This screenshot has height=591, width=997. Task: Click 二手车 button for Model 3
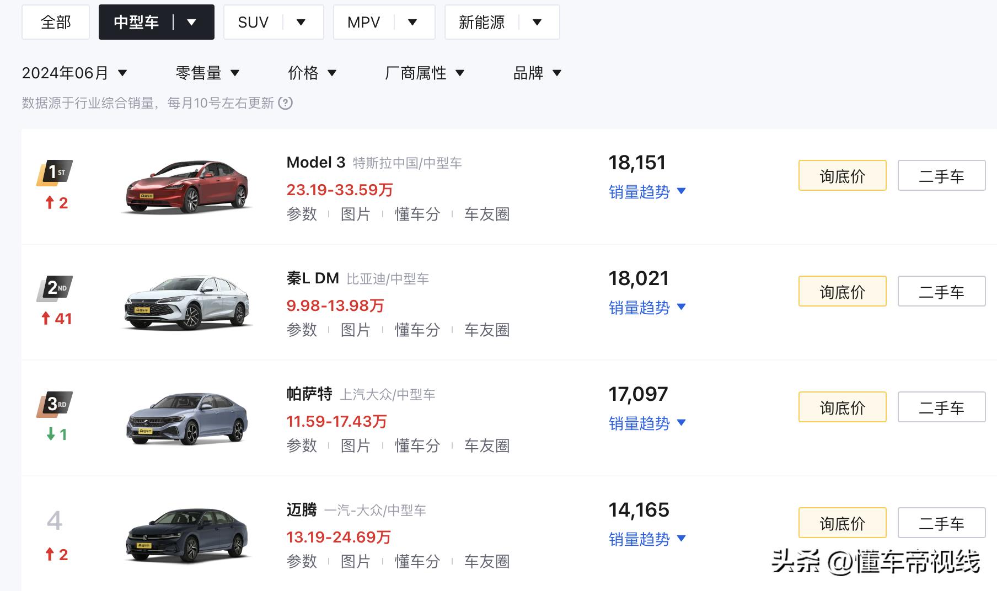click(942, 176)
